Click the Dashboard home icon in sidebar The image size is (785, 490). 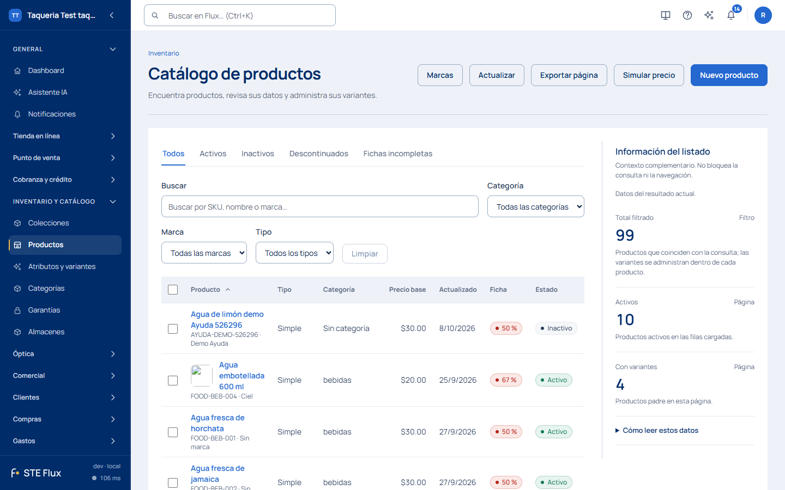coord(17,71)
